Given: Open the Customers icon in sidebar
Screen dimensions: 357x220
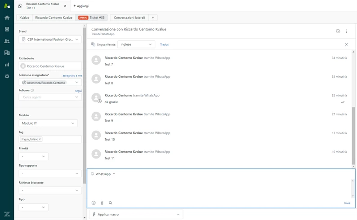Looking at the screenshot, I should pyautogui.click(x=7, y=41).
